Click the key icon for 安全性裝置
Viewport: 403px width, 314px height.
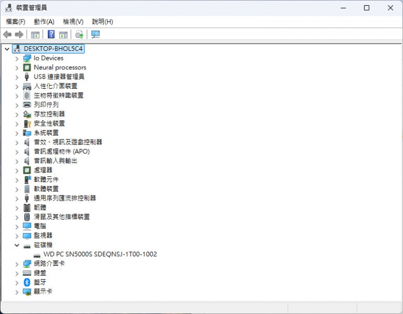point(27,124)
